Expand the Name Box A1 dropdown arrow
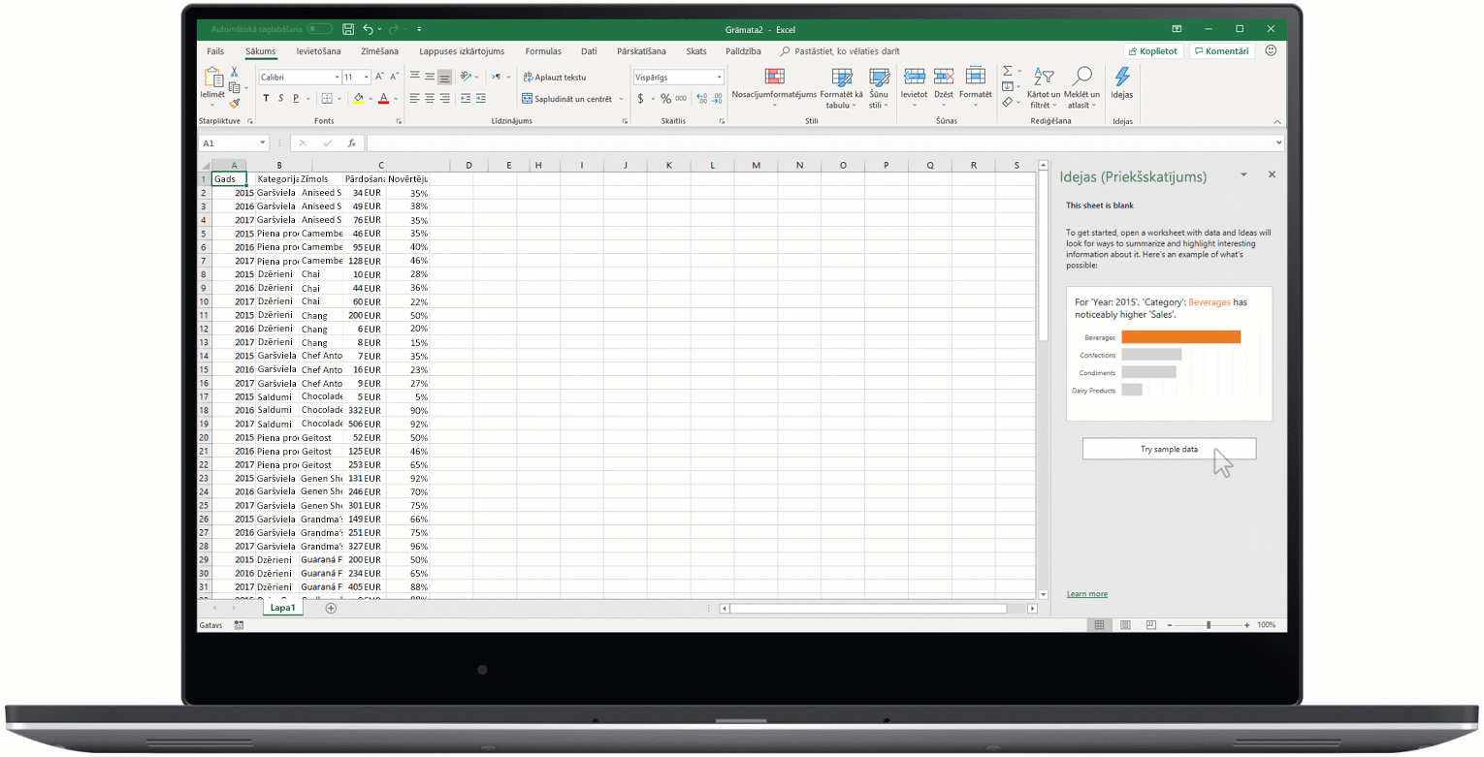 [262, 143]
